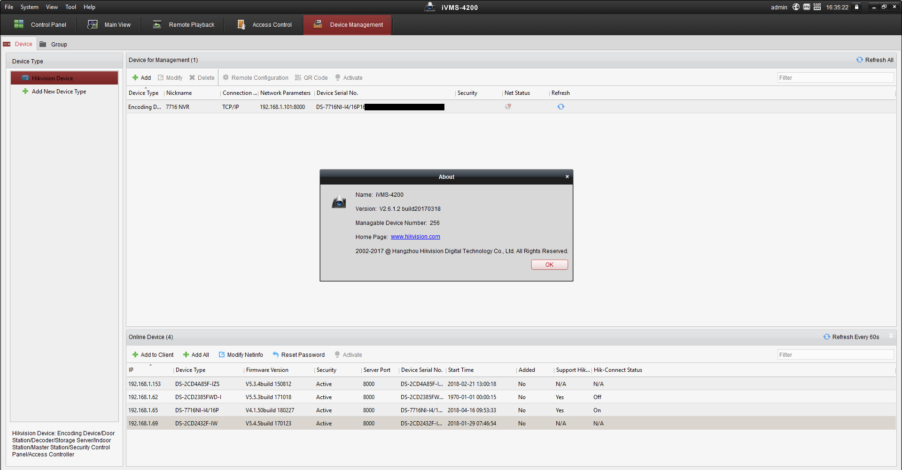Switch to the Group tab

coord(58,44)
